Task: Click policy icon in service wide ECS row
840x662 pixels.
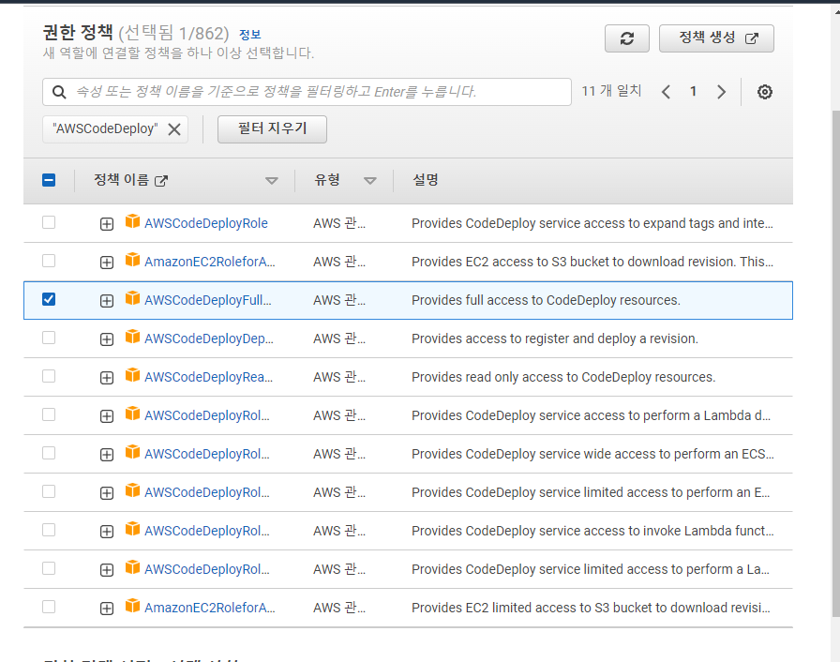Action: pos(132,452)
